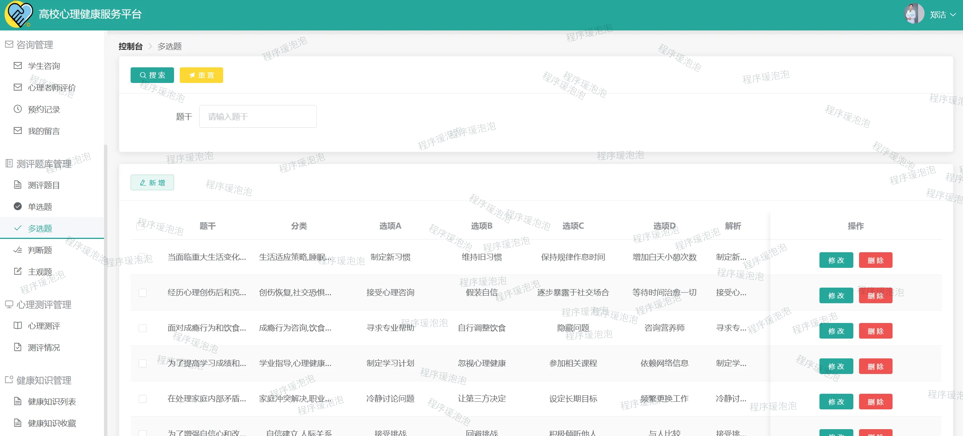This screenshot has height=436, width=963.
Task: Click the envelope icon beside 学生咨询
Action: (18, 65)
